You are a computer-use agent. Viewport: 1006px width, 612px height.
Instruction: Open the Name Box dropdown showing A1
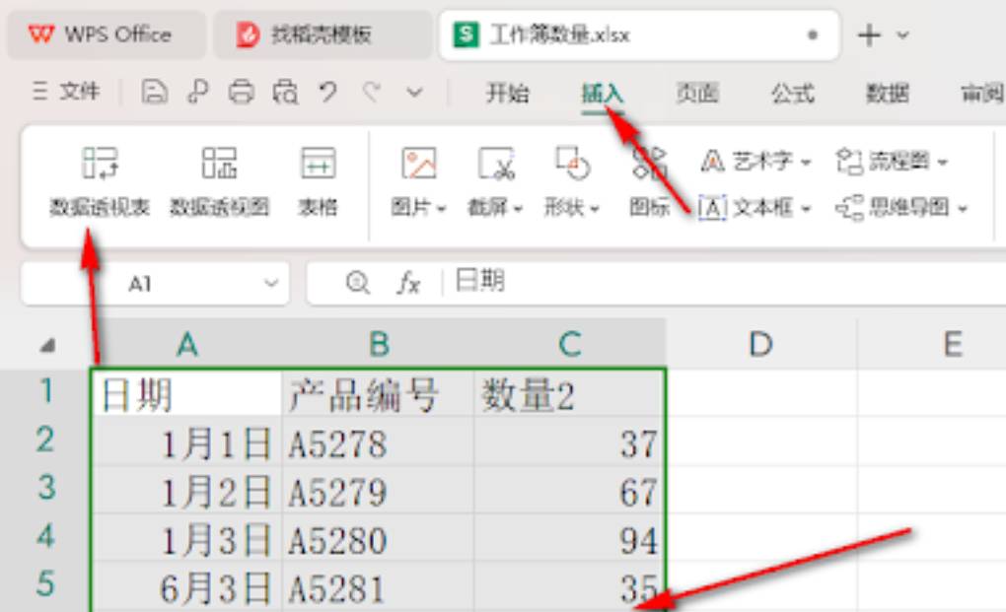[269, 283]
